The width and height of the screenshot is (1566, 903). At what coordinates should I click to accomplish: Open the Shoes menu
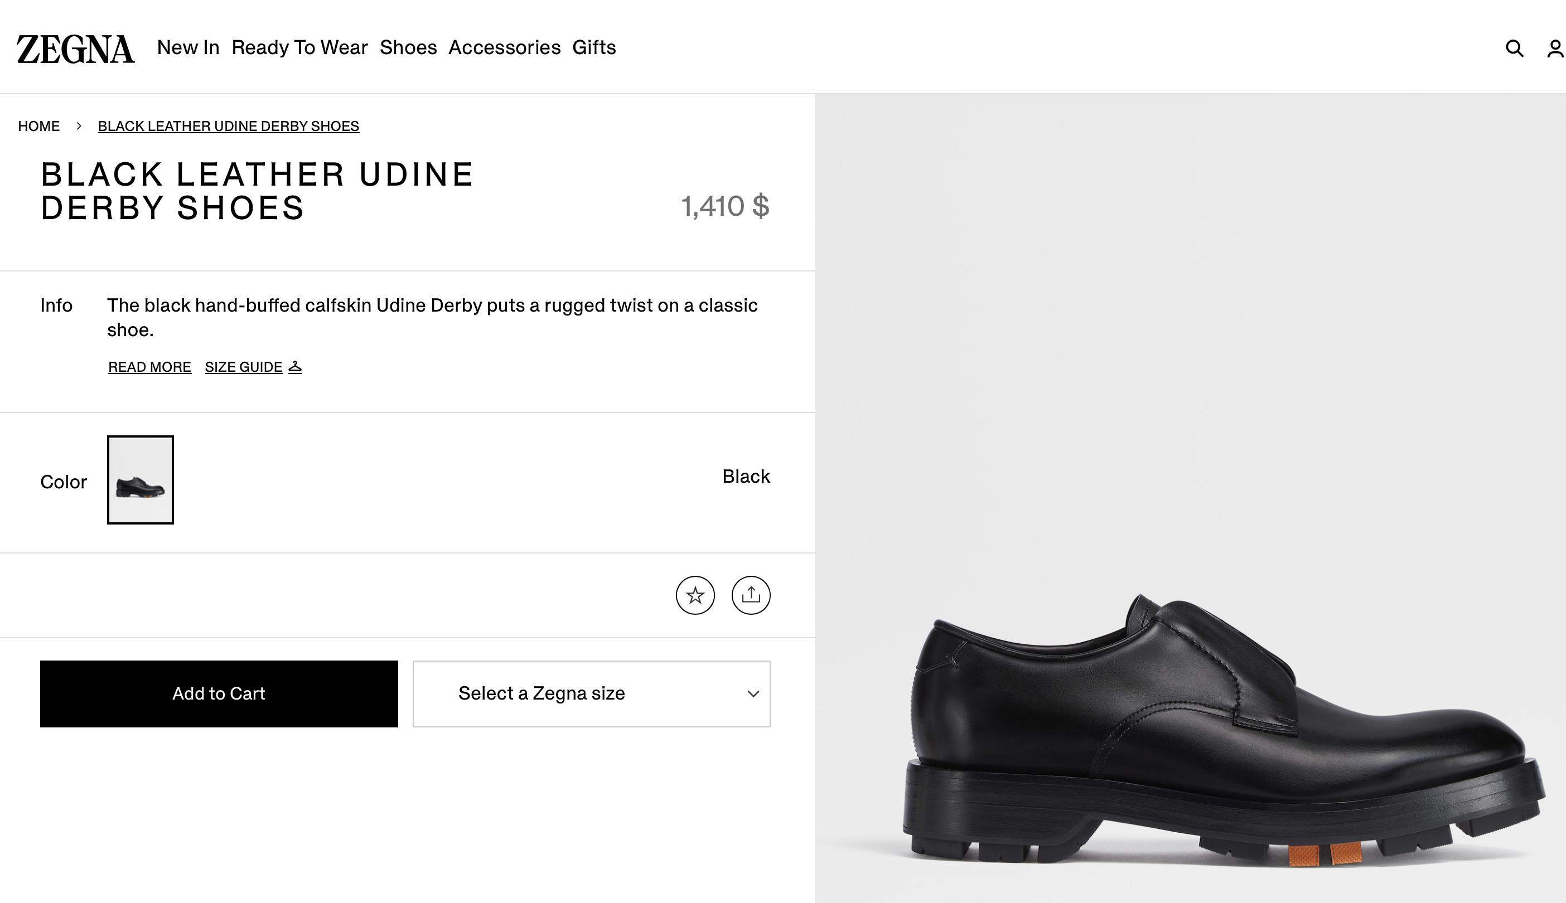tap(409, 47)
